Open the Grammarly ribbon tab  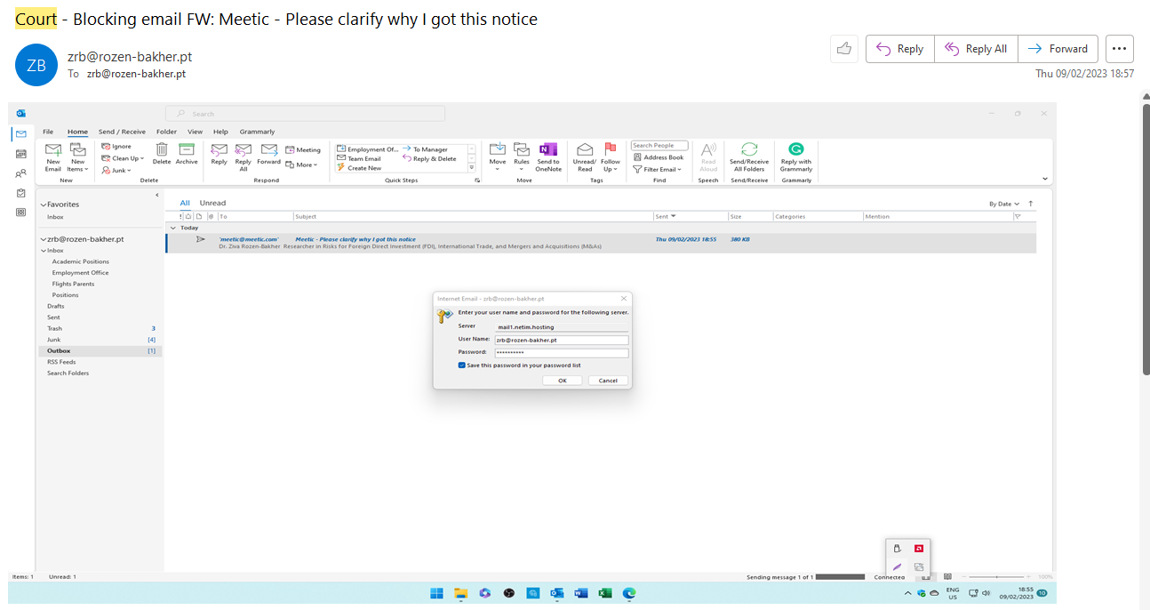[257, 132]
